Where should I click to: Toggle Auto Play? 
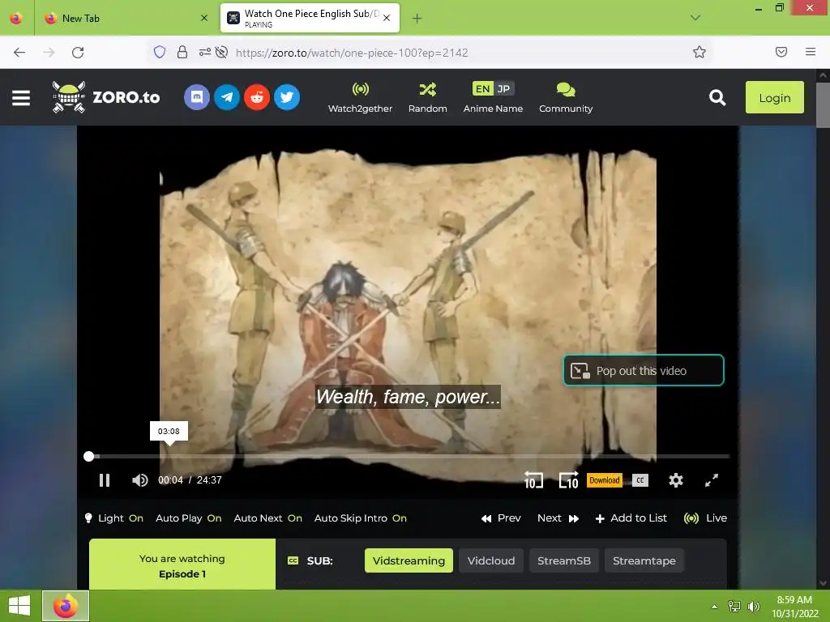188,518
